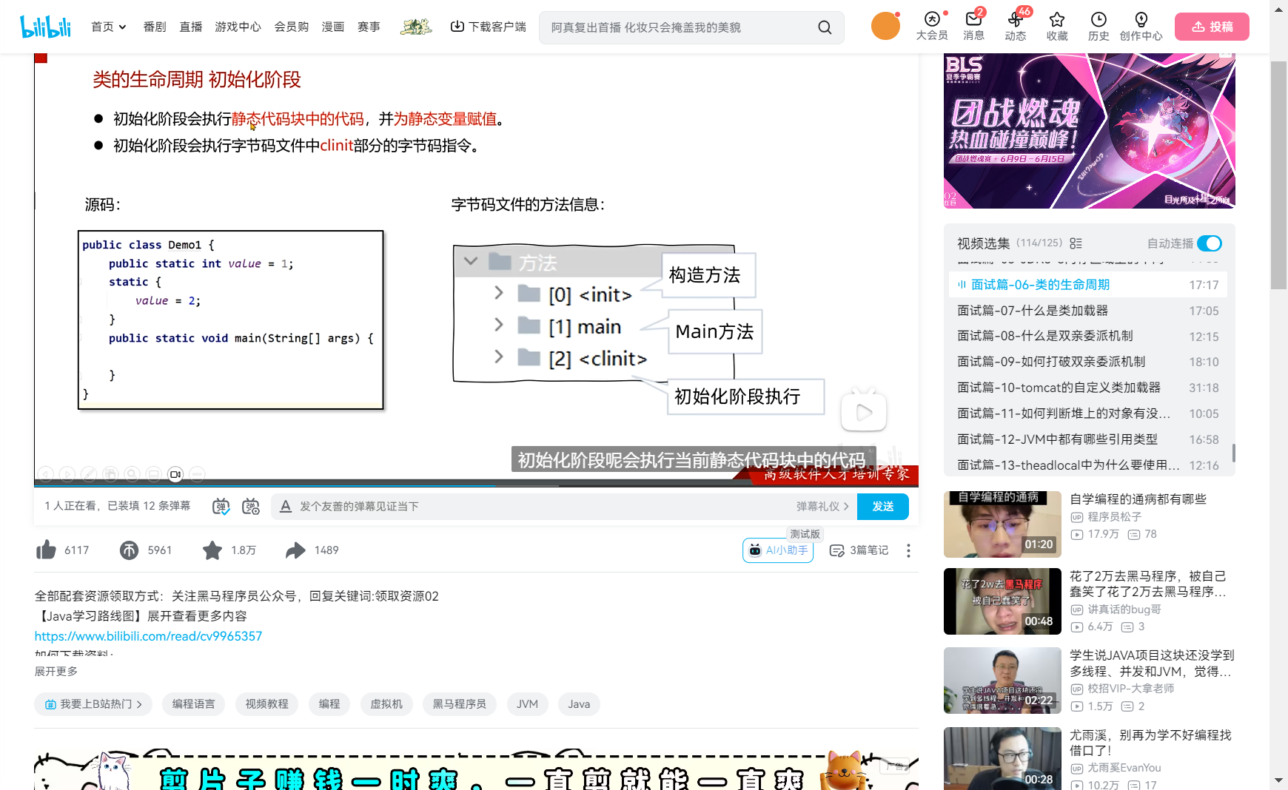Click 展开更多 to expand description
Image resolution: width=1288 pixels, height=790 pixels.
(56, 671)
